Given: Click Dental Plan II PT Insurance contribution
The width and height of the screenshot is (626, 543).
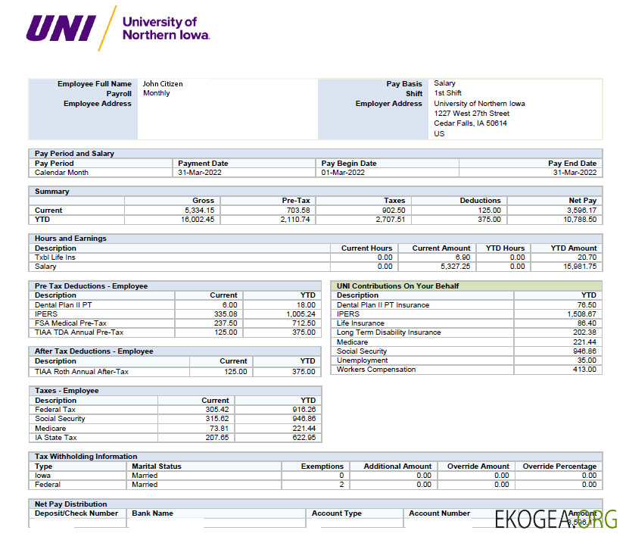Looking at the screenshot, I should click(383, 305).
